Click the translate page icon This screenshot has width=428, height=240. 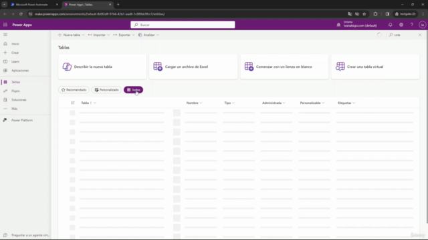point(350,14)
